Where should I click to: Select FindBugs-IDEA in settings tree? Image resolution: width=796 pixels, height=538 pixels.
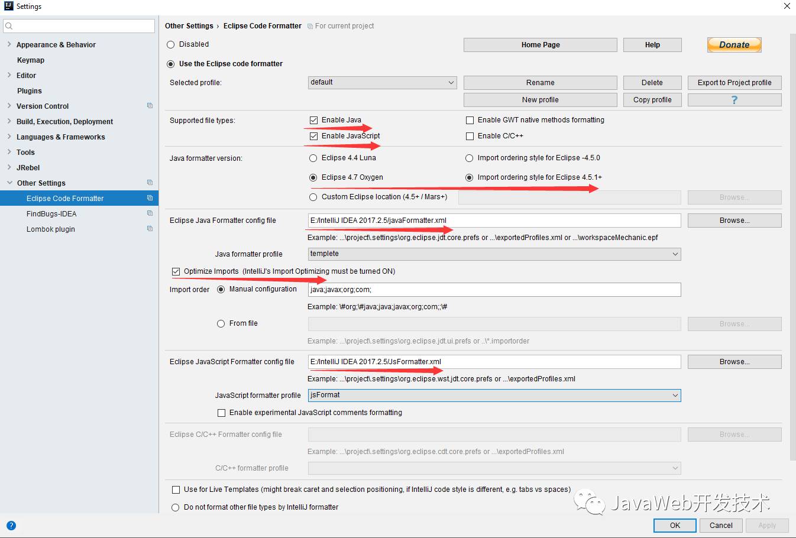coord(51,214)
